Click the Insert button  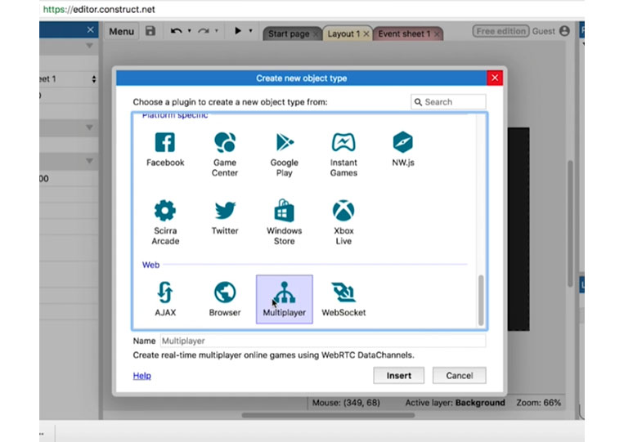[x=399, y=376]
